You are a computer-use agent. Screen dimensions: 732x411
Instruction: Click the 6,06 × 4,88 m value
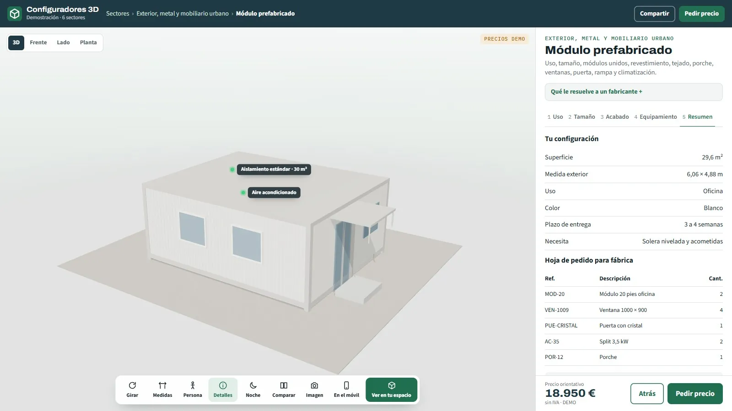pos(705,174)
